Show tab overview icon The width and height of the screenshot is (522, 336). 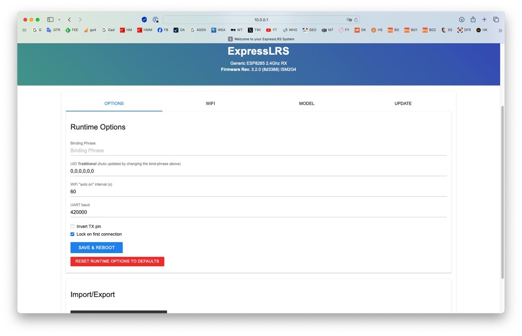point(496,20)
